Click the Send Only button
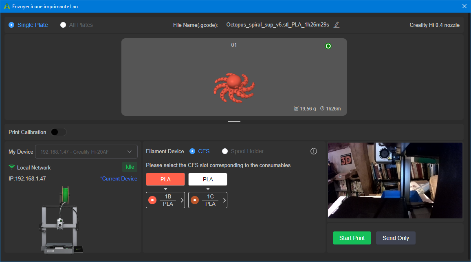471x262 pixels. [x=396, y=238]
